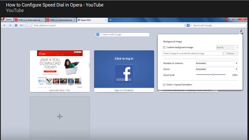249x140 pixels.
Task: Open a new tab with plus icon
Action: tap(110, 20)
